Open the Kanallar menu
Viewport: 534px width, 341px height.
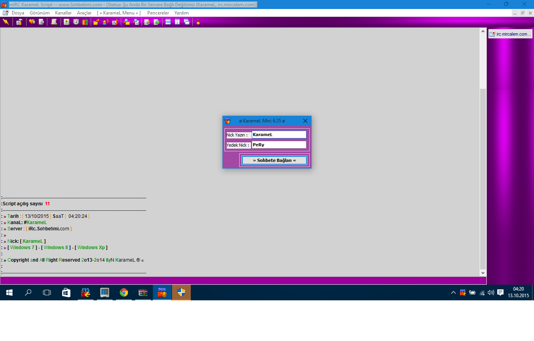pyautogui.click(x=63, y=13)
